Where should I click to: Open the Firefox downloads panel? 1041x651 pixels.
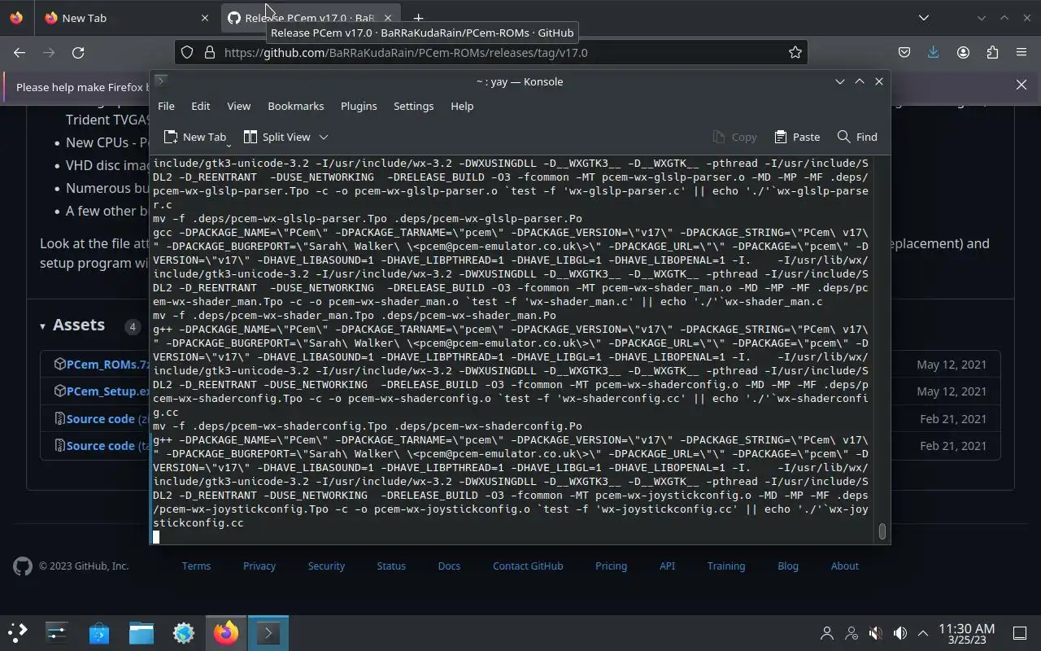pos(933,52)
